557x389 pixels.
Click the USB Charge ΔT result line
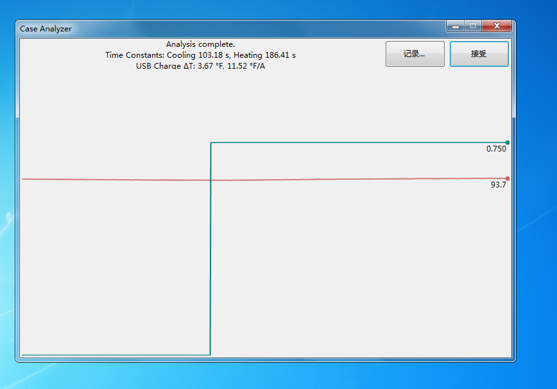(200, 65)
